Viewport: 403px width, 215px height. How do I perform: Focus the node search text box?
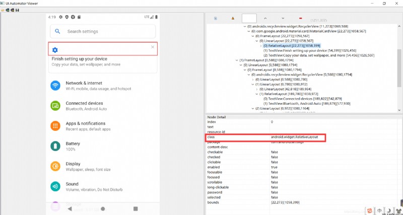249,18
